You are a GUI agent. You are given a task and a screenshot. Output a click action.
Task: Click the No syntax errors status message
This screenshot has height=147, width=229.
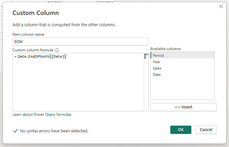pyautogui.click(x=54, y=131)
